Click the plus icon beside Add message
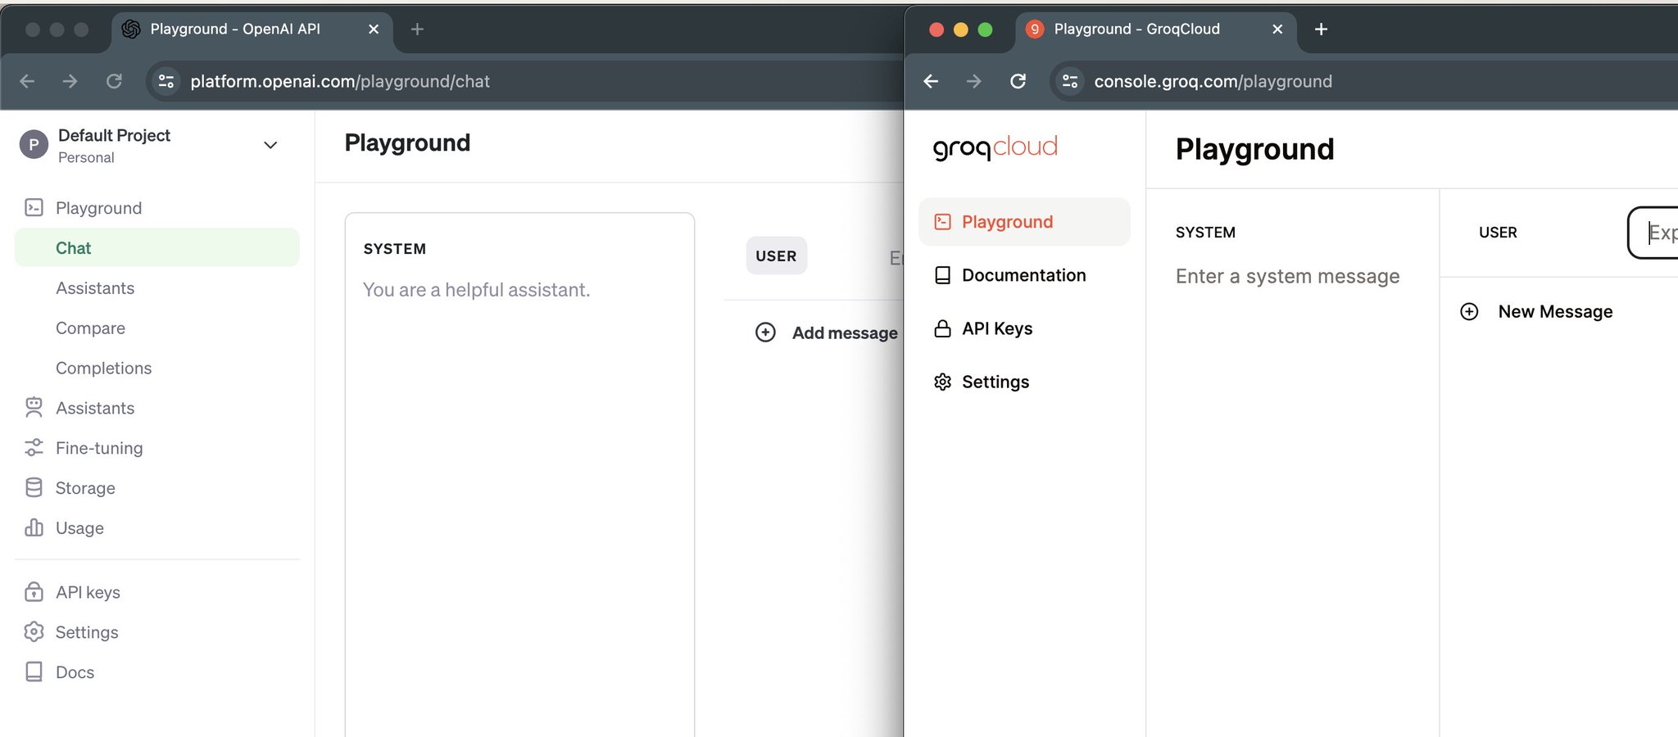This screenshot has width=1678, height=737. pyautogui.click(x=765, y=332)
